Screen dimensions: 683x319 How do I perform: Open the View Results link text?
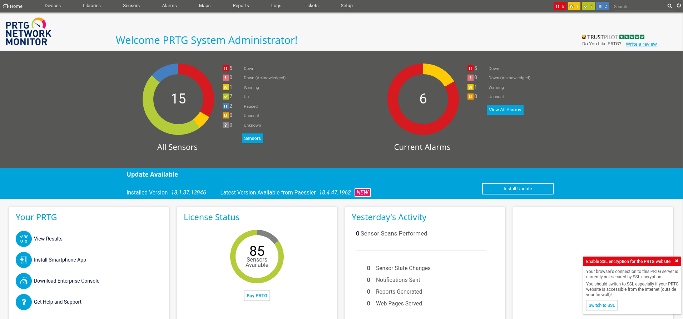[x=48, y=239]
